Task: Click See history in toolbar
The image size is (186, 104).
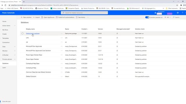Action: (81, 17)
